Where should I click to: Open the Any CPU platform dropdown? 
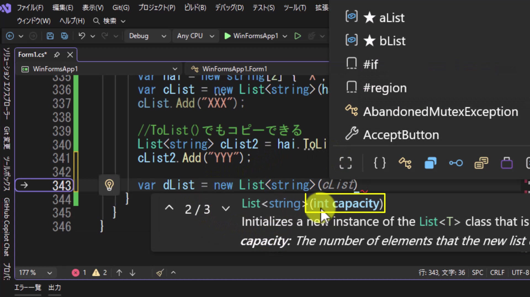[195, 36]
